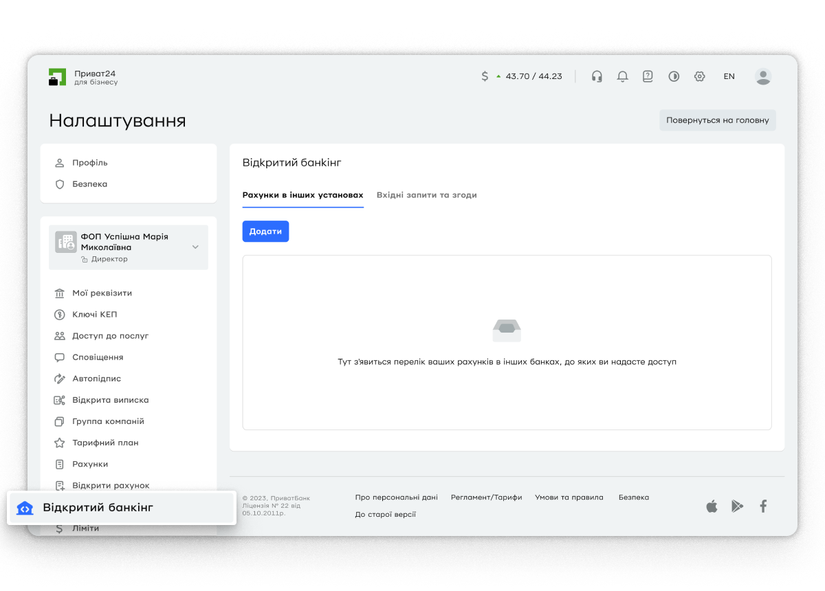Click the star icon beside Тарифний план
This screenshot has height=591, width=825.
click(x=59, y=443)
